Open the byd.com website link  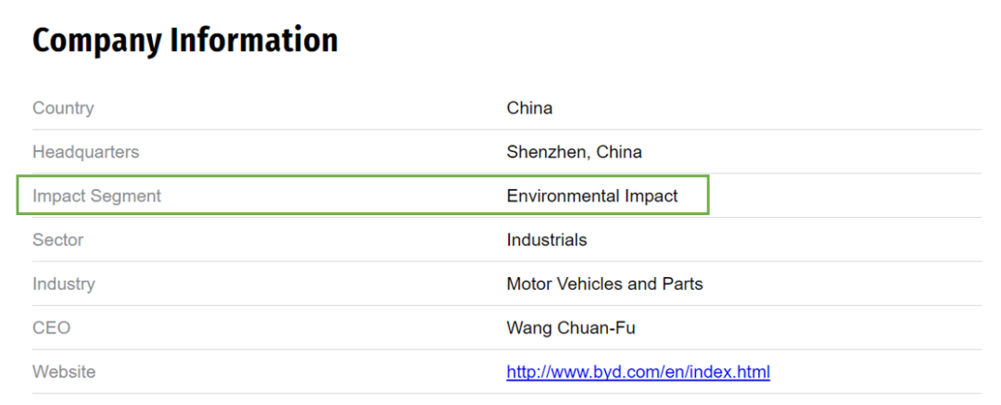(638, 373)
